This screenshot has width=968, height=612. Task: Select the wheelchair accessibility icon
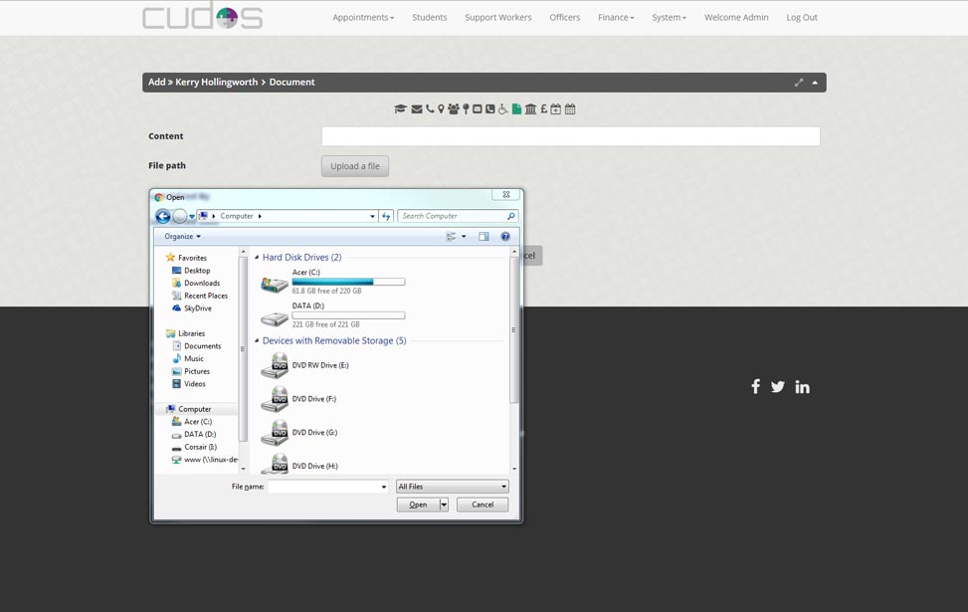(503, 109)
